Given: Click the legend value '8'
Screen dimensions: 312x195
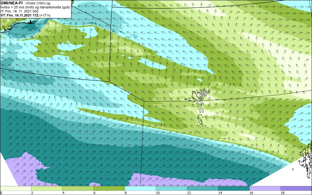Looking at the screenshot, I should 126,193.
